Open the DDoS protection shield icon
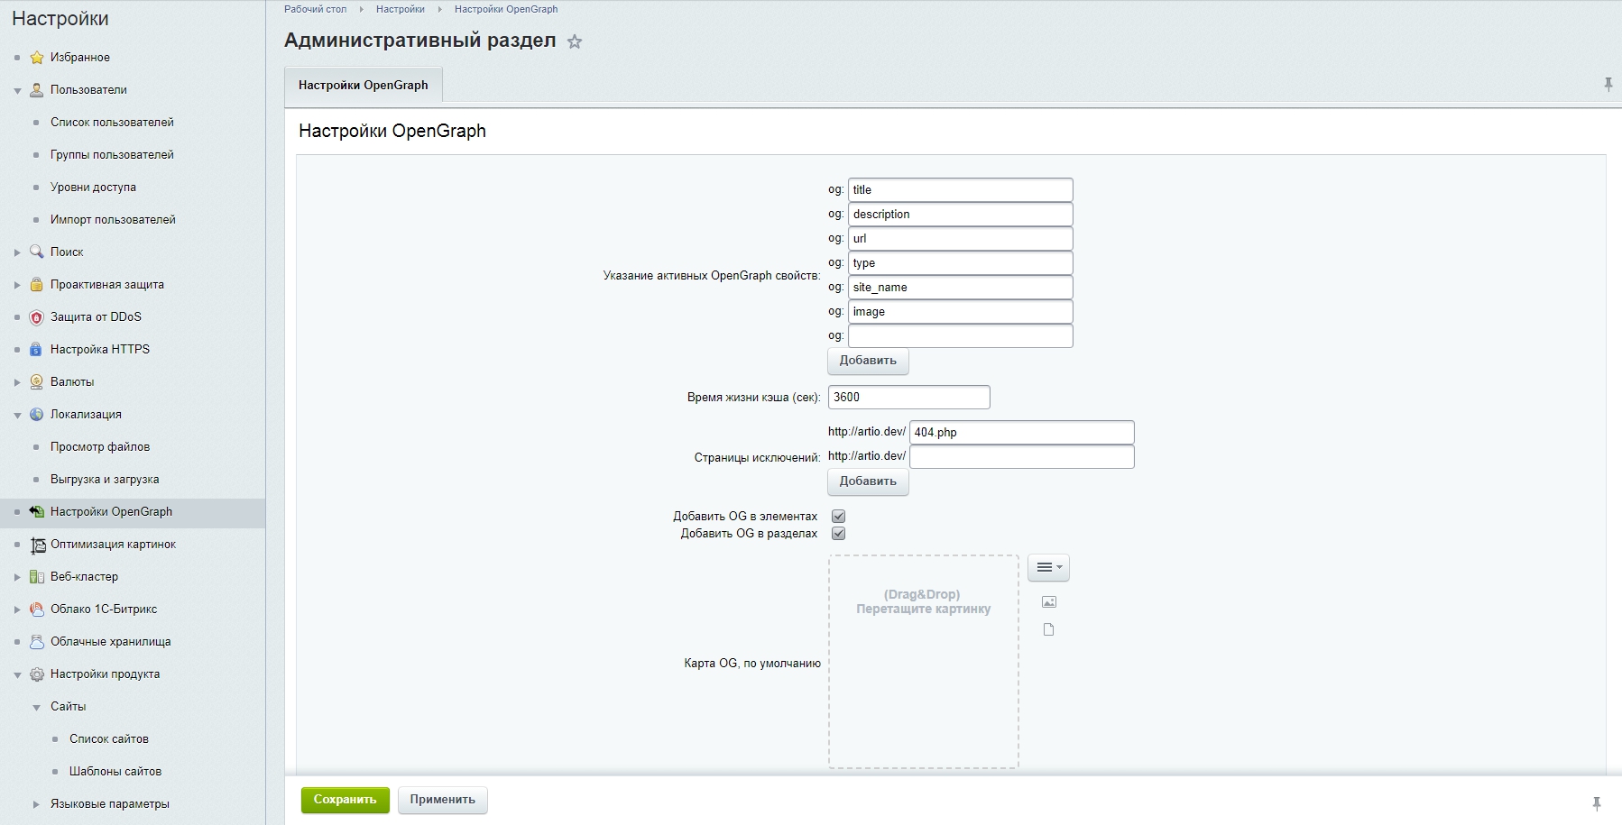 pyautogui.click(x=36, y=317)
